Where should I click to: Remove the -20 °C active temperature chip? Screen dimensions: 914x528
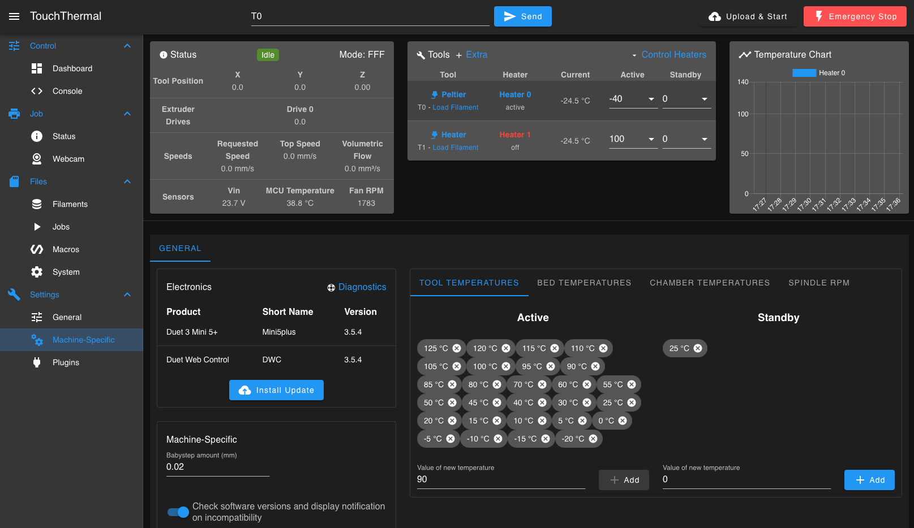(593, 439)
